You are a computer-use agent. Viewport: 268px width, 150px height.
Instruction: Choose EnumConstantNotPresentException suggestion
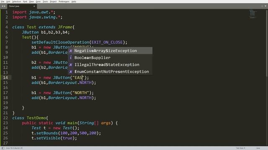[110, 72]
